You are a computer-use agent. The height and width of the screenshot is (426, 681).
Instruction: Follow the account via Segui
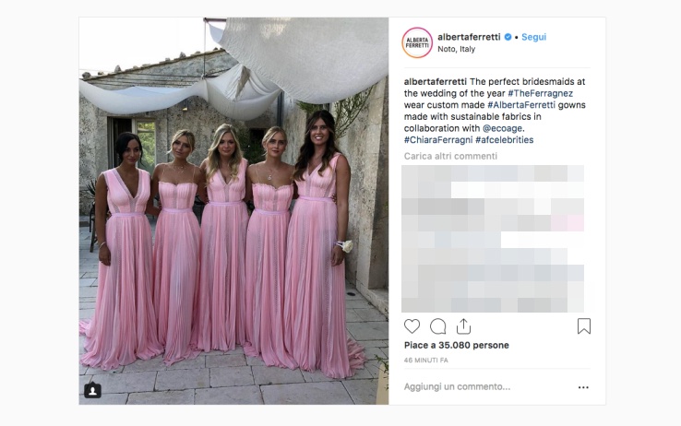point(533,37)
